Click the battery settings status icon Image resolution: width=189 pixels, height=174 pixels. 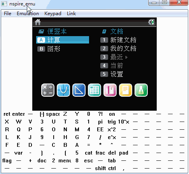[151, 22]
